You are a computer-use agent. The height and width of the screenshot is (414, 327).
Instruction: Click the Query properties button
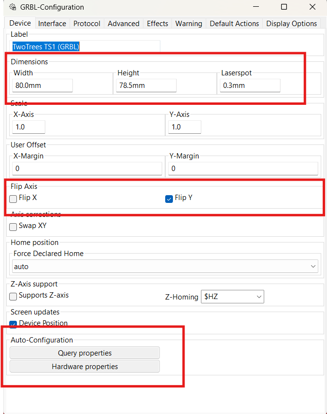[x=85, y=353]
